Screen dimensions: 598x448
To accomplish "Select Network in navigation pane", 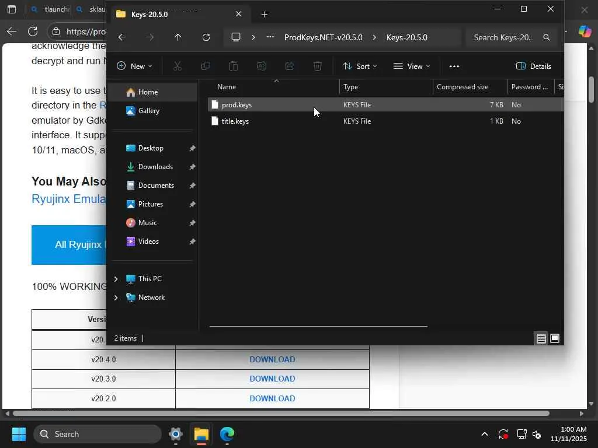I will pyautogui.click(x=151, y=297).
